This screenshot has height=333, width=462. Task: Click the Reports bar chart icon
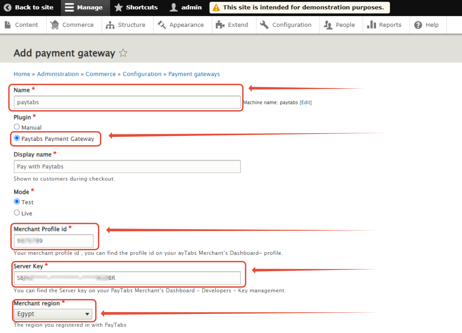click(x=371, y=25)
